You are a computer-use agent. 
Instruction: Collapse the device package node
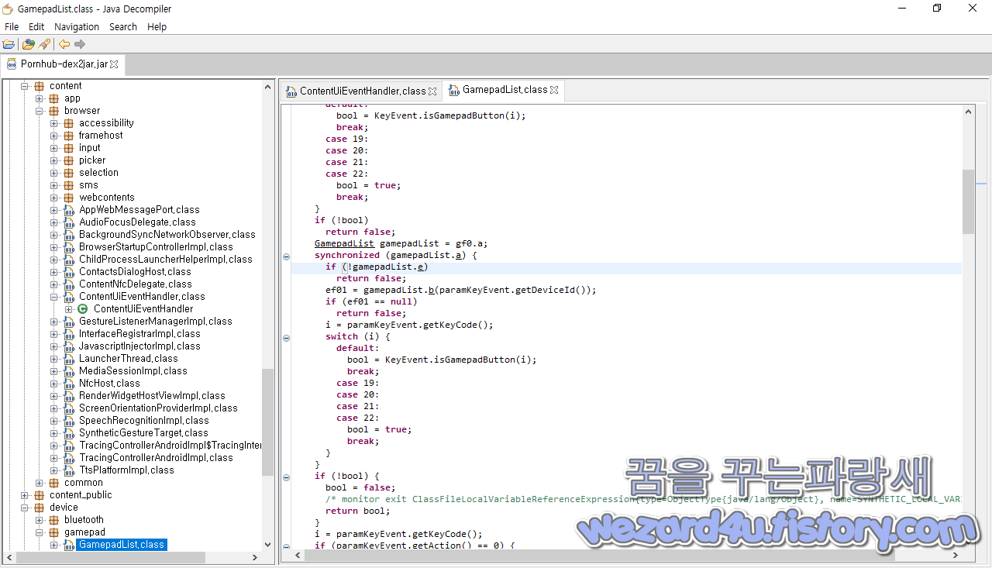(24, 508)
